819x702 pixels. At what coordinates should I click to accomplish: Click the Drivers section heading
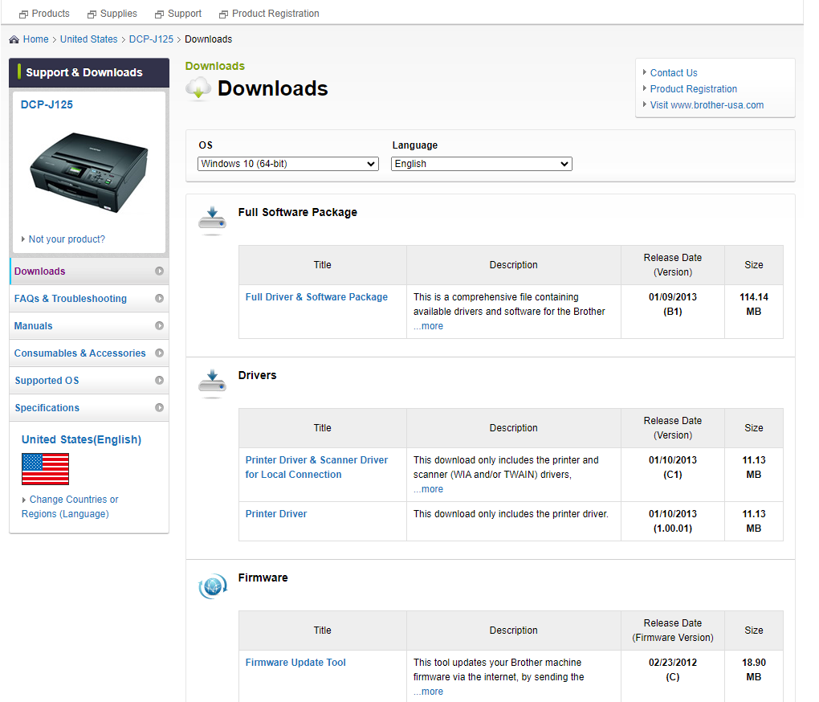[257, 375]
